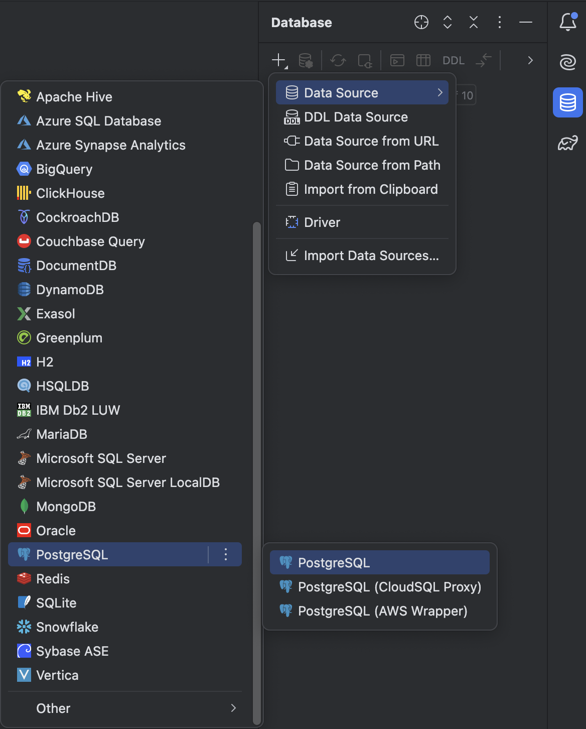586x729 pixels.
Task: Select Vertica data source
Action: (x=125, y=675)
